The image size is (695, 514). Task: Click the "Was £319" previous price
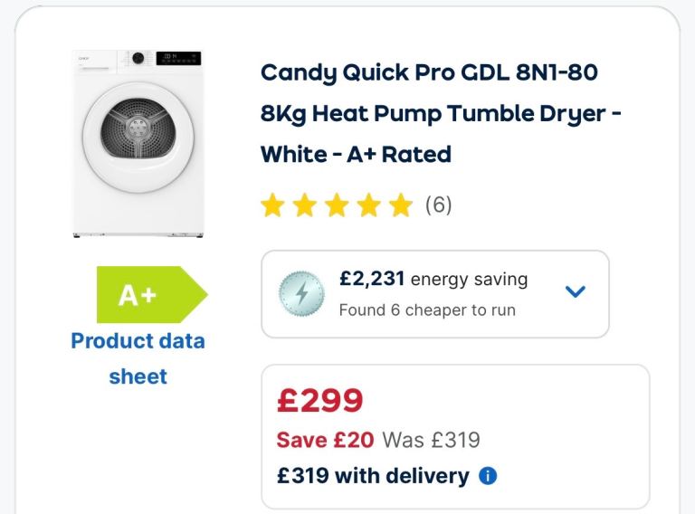[x=431, y=441]
